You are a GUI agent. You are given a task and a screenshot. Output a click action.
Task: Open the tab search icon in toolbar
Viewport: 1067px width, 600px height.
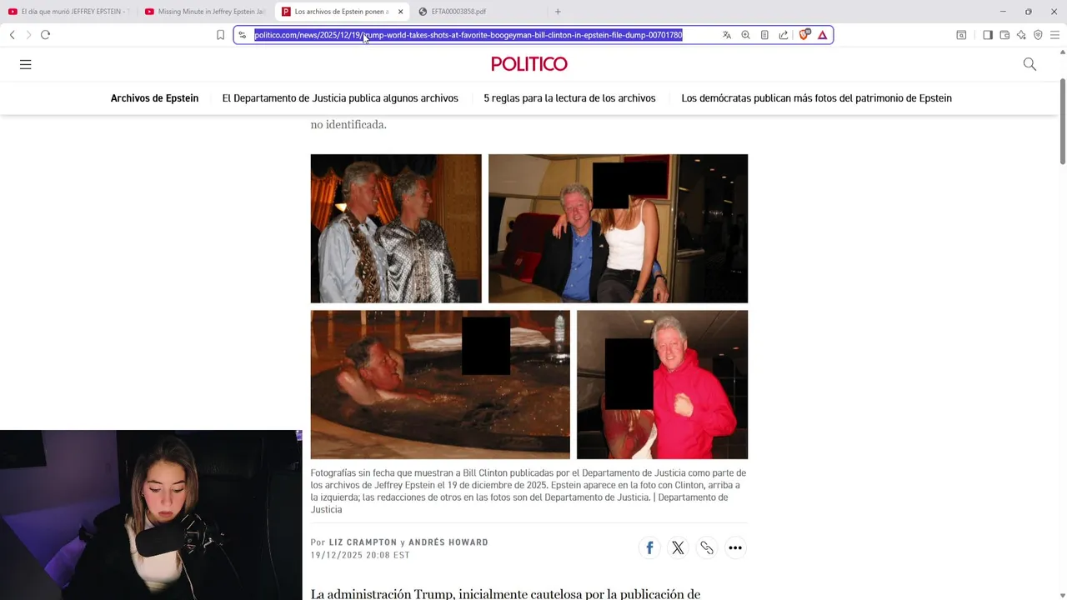(961, 35)
